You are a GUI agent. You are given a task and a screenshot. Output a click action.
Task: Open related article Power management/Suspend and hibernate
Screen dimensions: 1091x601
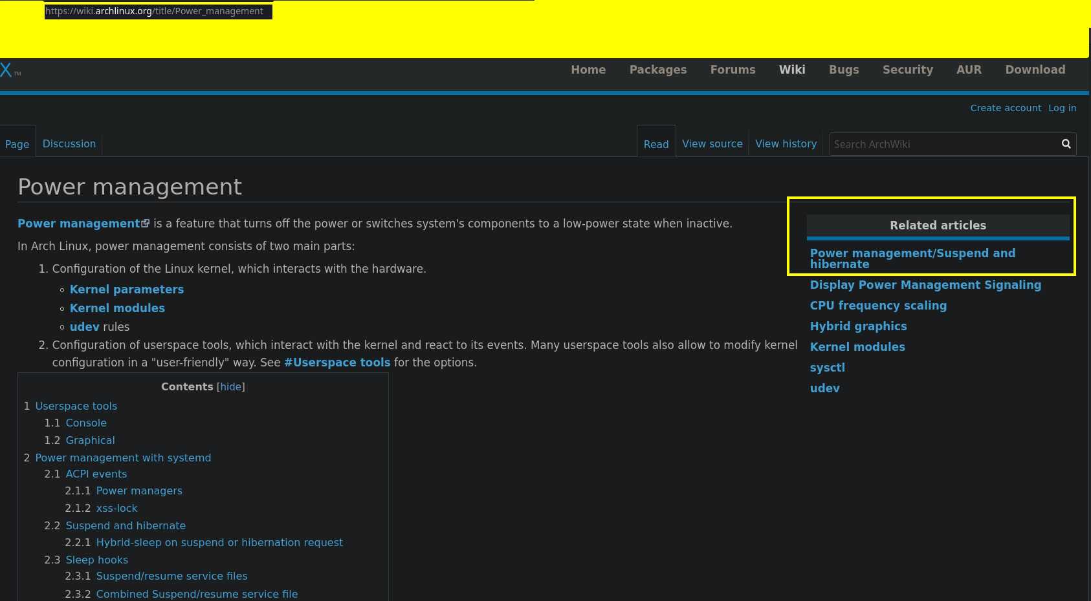pyautogui.click(x=912, y=258)
